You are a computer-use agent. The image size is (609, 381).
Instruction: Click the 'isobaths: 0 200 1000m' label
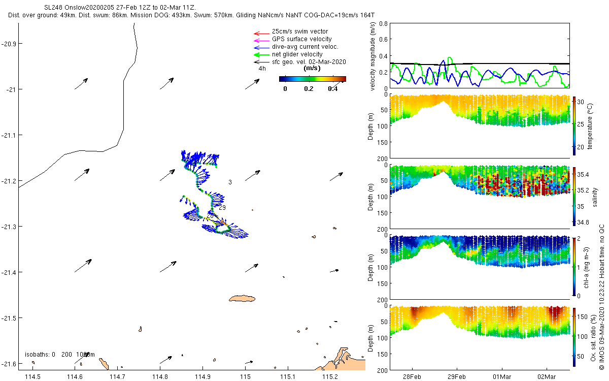pos(60,354)
